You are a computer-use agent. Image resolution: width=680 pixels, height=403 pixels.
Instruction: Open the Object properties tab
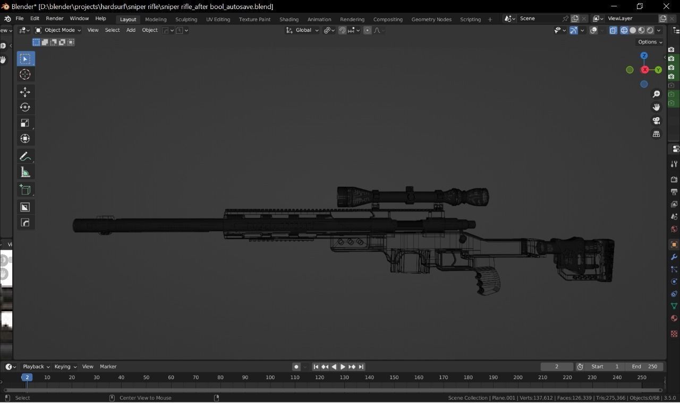click(674, 244)
